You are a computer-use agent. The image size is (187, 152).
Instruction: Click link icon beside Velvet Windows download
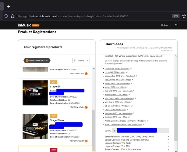click(x=132, y=84)
